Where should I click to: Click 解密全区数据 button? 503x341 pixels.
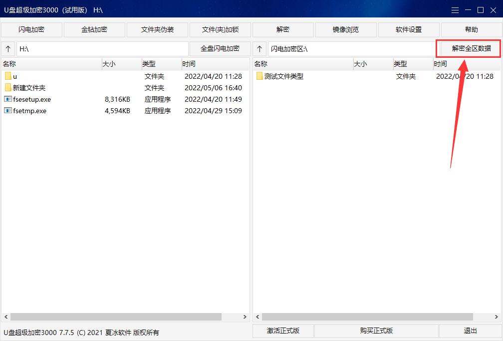pyautogui.click(x=471, y=49)
